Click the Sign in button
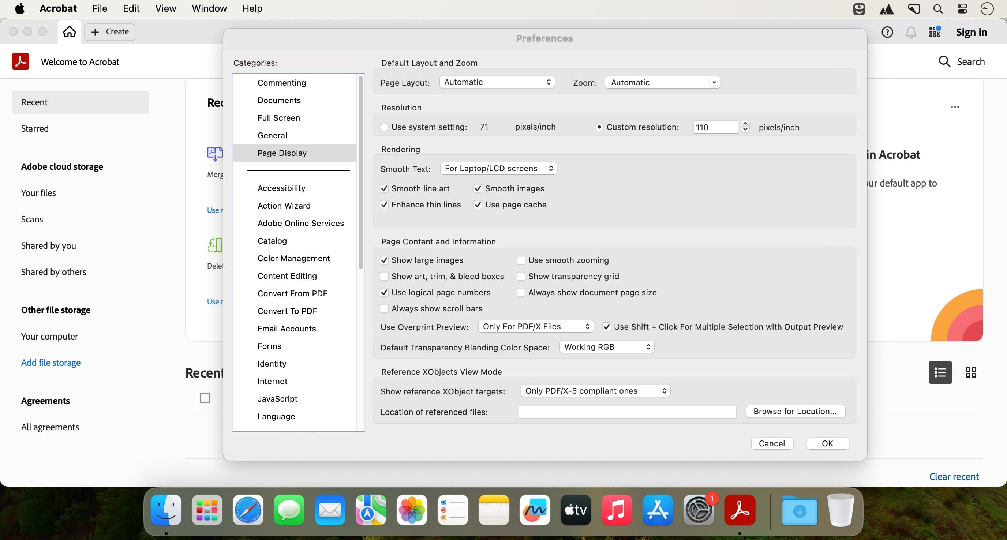The width and height of the screenshot is (1007, 540). pos(972,32)
